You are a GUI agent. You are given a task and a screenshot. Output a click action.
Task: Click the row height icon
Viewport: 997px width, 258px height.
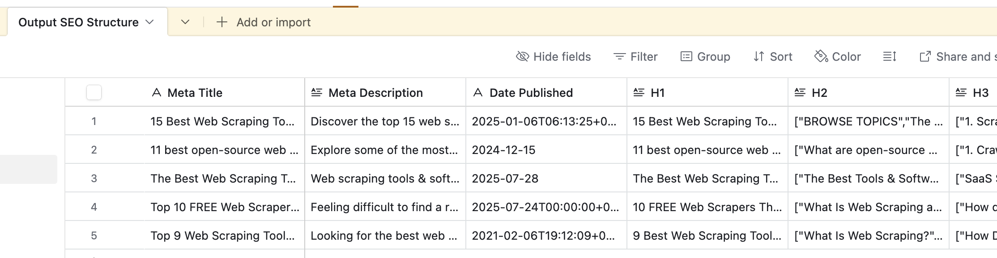890,57
